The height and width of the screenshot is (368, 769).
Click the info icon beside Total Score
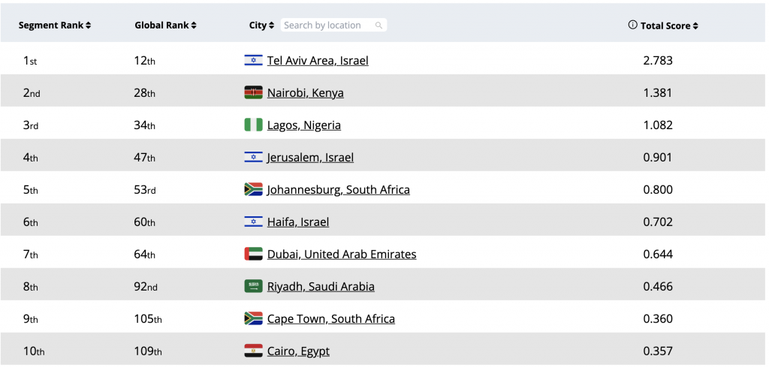pos(632,25)
